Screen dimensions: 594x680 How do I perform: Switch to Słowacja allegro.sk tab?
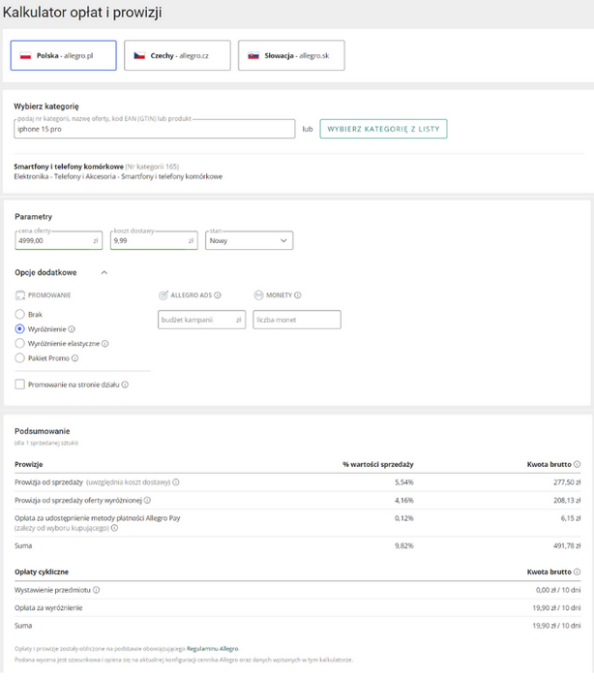[x=291, y=56]
